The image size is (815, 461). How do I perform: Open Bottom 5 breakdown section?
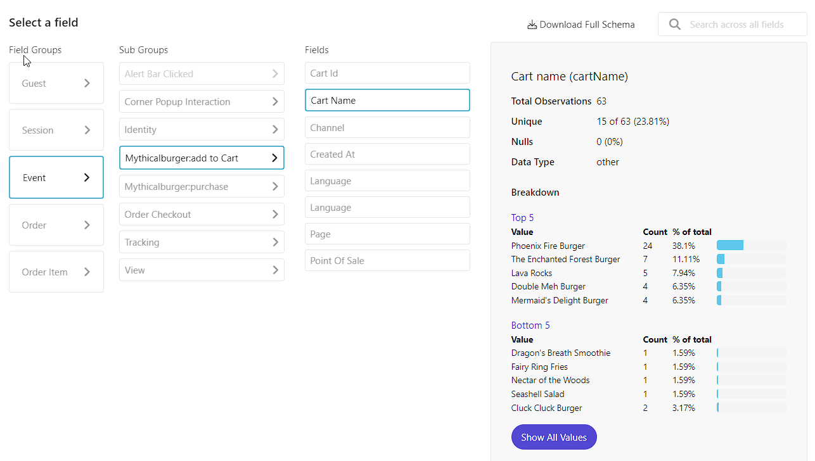[x=530, y=325]
